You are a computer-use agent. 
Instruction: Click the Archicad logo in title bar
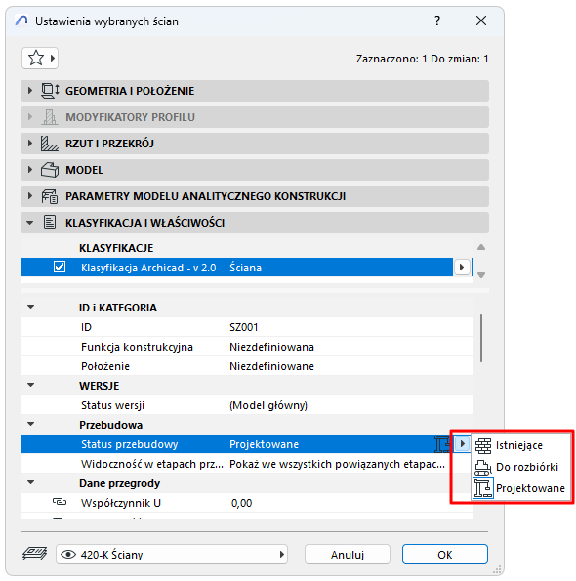tap(21, 21)
